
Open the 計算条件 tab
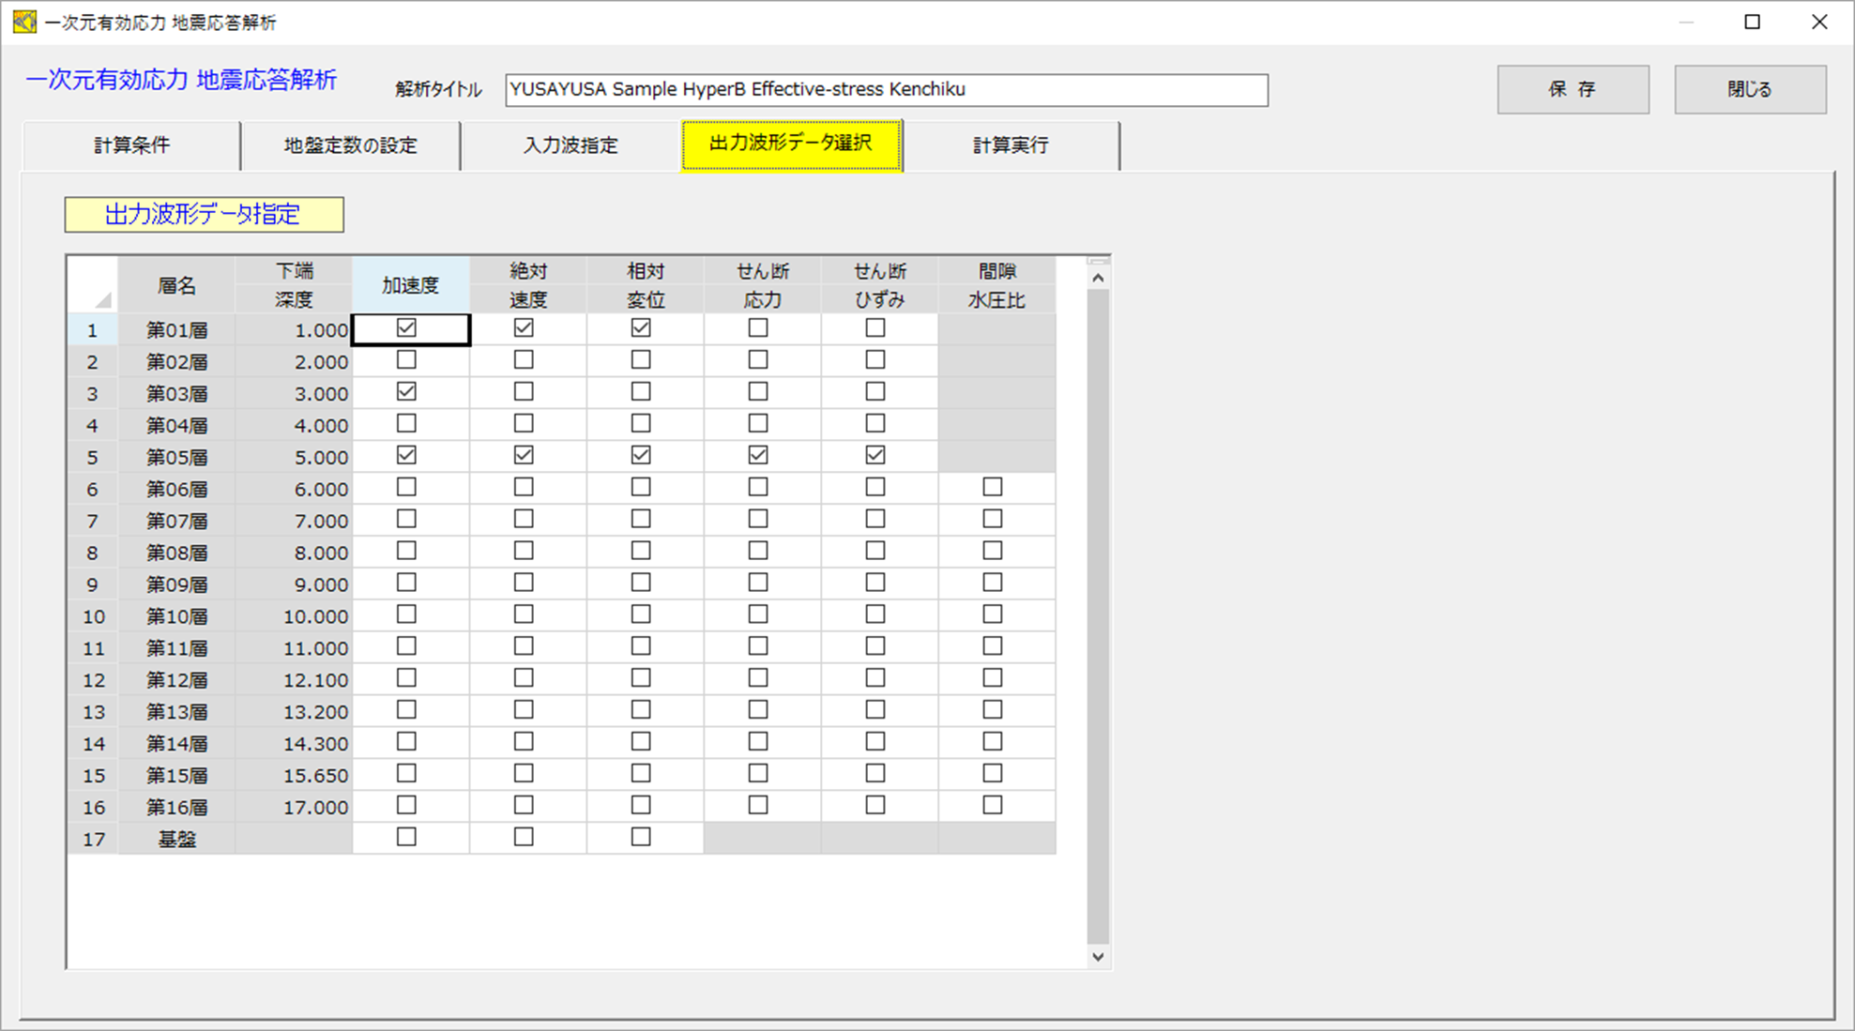click(x=131, y=145)
